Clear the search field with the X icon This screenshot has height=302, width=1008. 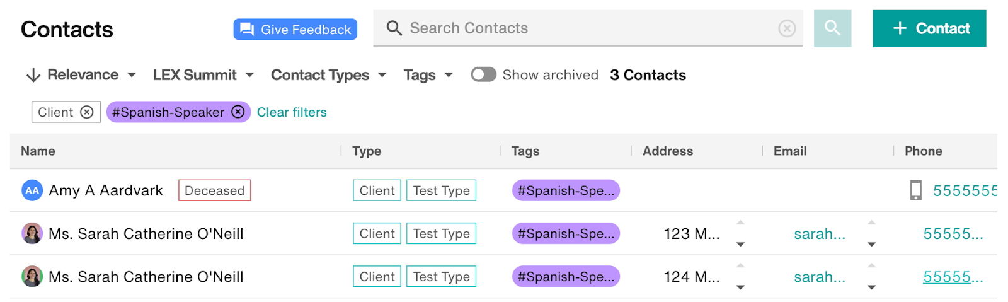click(x=787, y=28)
